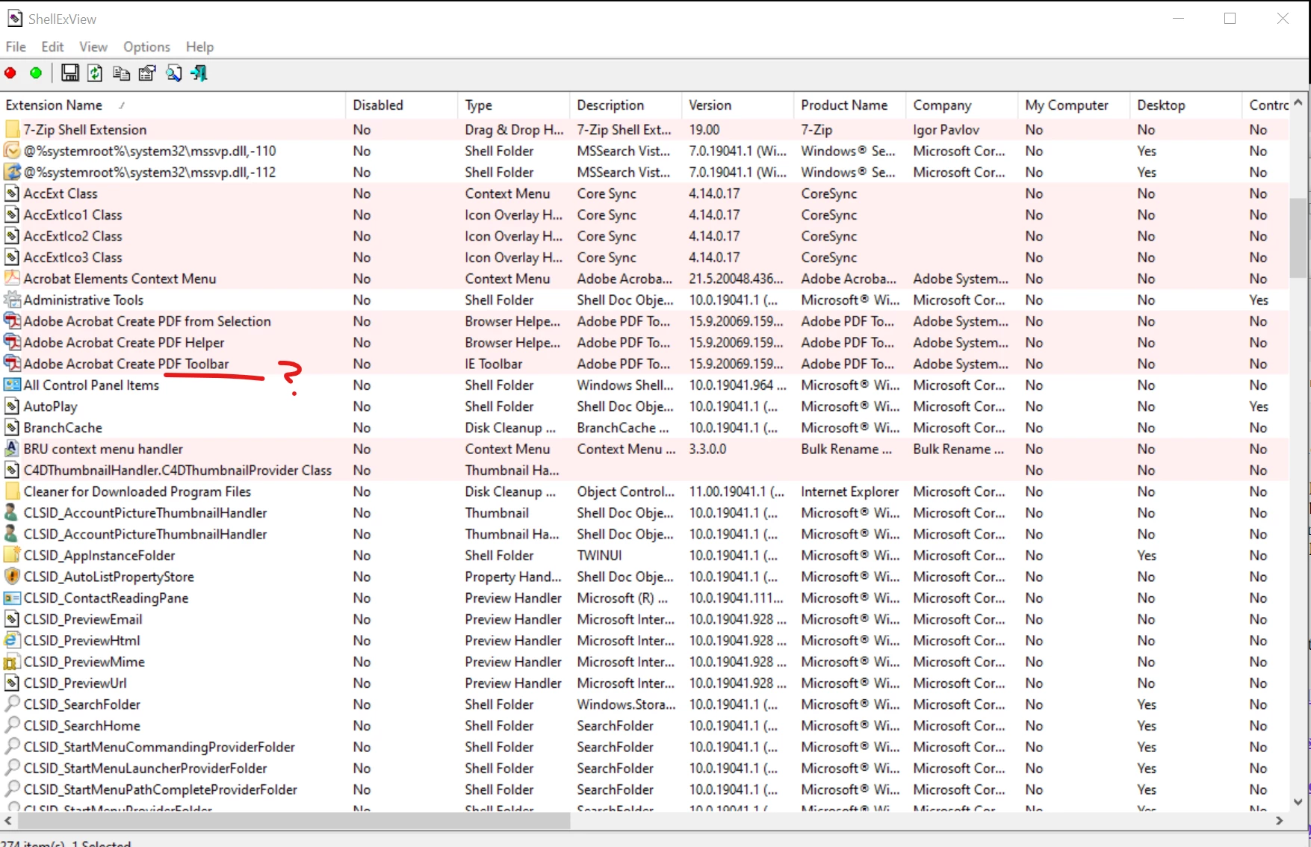Image resolution: width=1311 pixels, height=847 pixels.
Task: Click the CLSID_PreviewMime icon
Action: click(x=12, y=662)
